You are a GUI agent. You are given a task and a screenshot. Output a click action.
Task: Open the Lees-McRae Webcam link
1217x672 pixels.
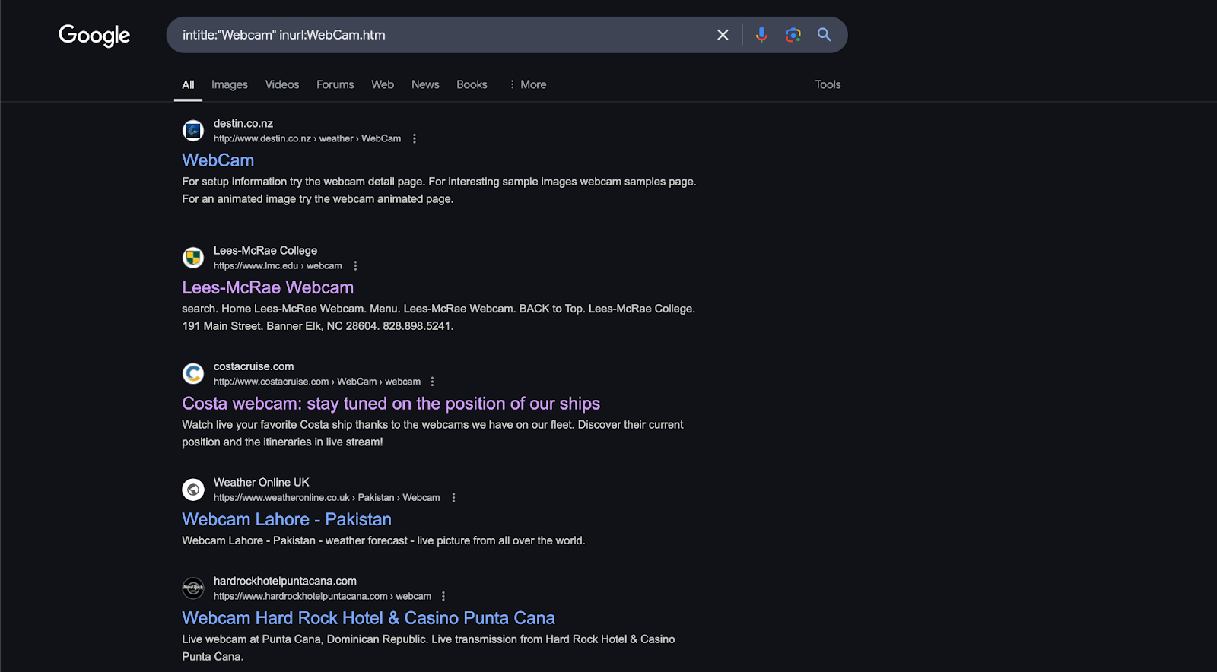tap(268, 287)
